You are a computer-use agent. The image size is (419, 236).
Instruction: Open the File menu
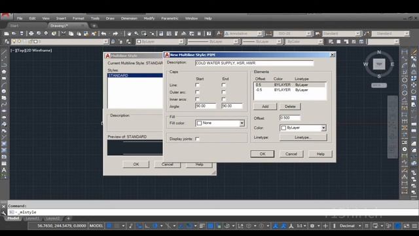[x=20, y=18]
